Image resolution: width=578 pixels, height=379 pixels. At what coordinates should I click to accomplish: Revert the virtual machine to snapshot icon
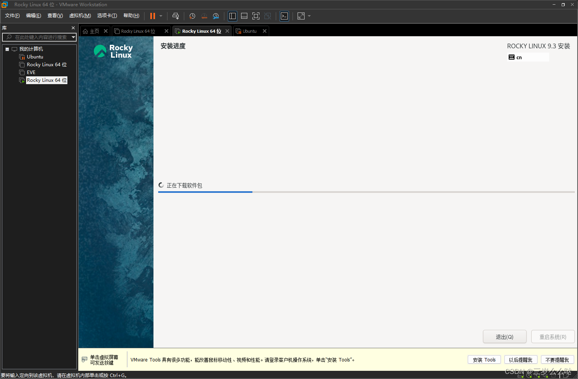(x=204, y=16)
